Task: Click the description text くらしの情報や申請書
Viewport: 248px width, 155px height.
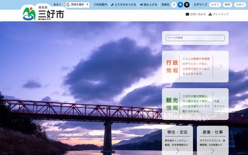Action: tap(196, 59)
